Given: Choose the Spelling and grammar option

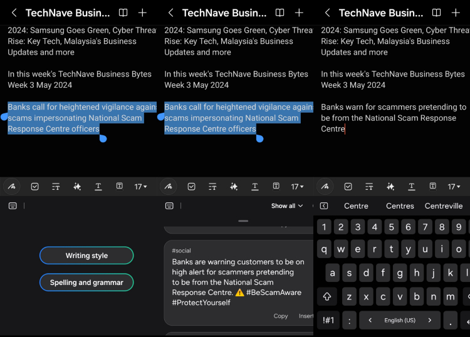Looking at the screenshot, I should coord(86,282).
